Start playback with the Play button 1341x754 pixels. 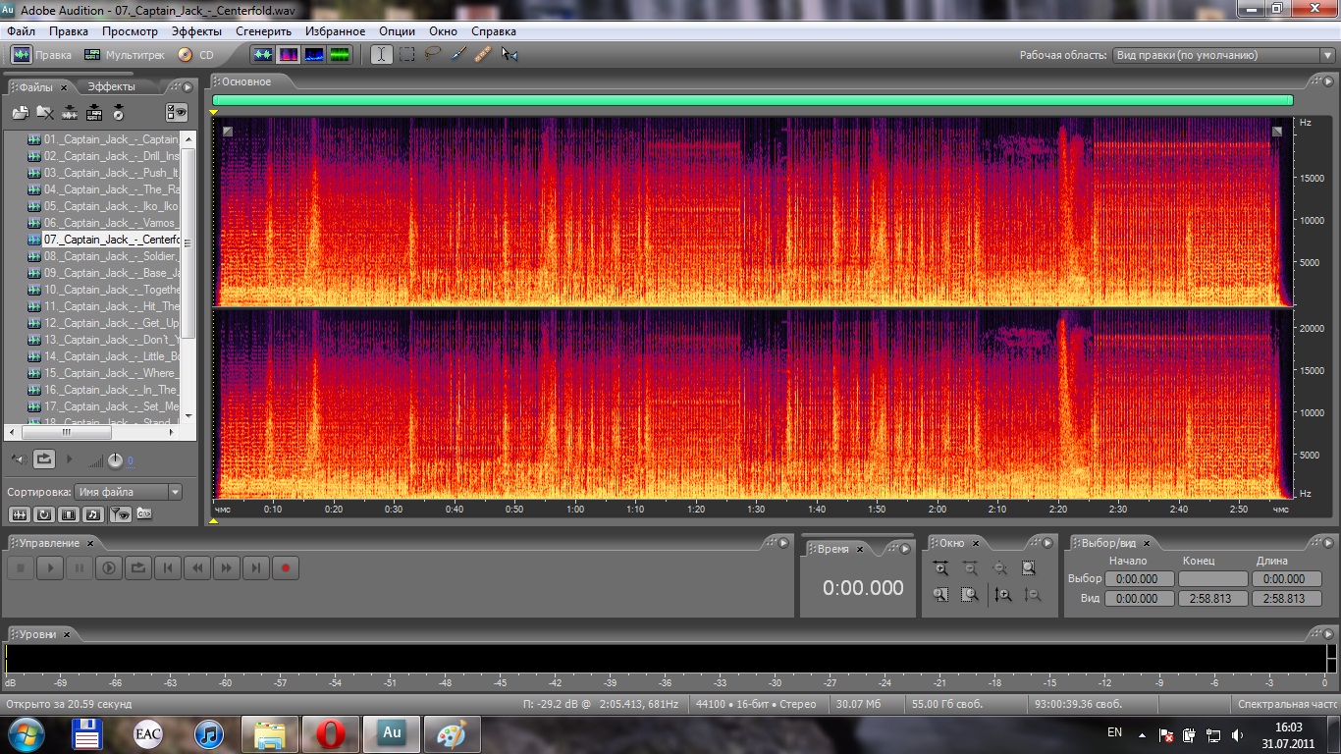(49, 567)
